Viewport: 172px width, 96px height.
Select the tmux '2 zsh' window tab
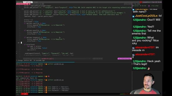coord(35,2)
